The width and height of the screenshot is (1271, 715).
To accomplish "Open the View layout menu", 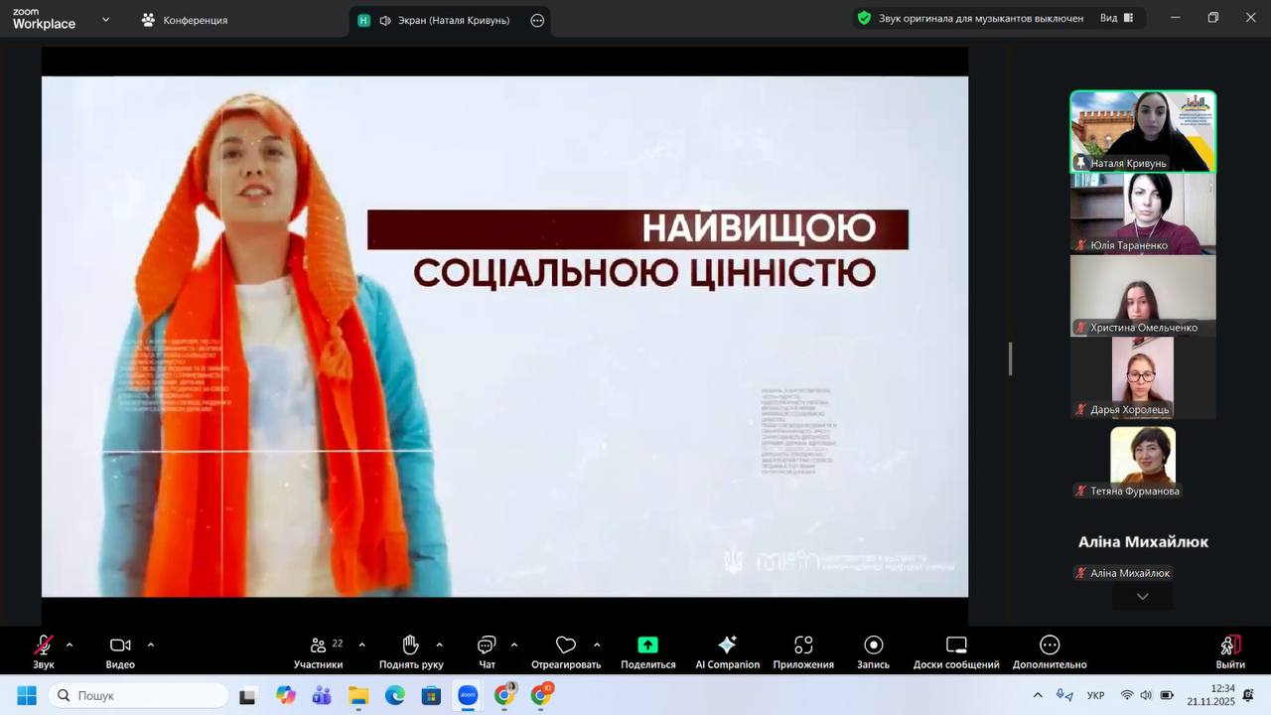I will point(1116,18).
